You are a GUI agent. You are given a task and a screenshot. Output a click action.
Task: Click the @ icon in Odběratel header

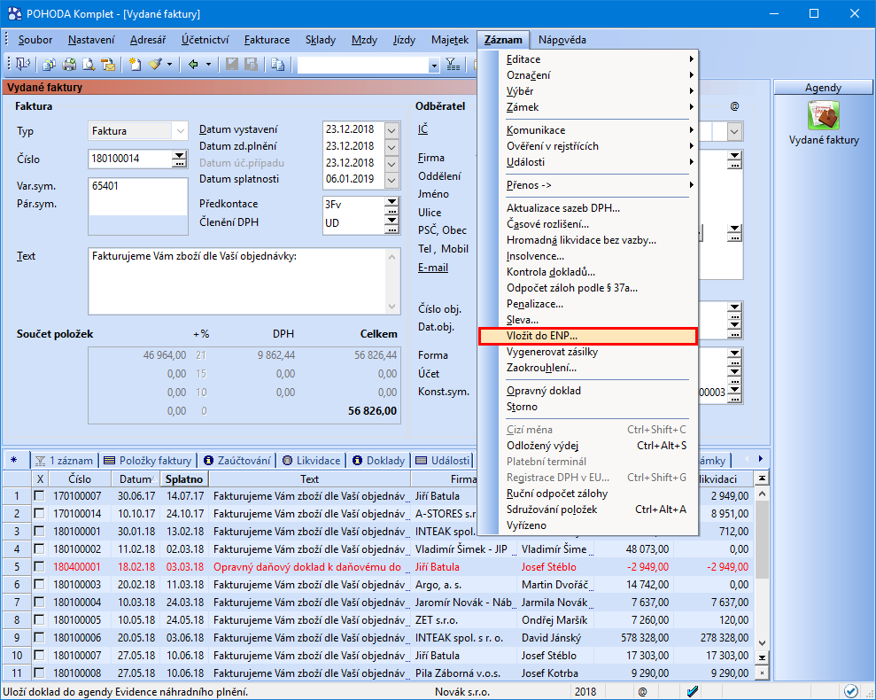pyautogui.click(x=734, y=106)
